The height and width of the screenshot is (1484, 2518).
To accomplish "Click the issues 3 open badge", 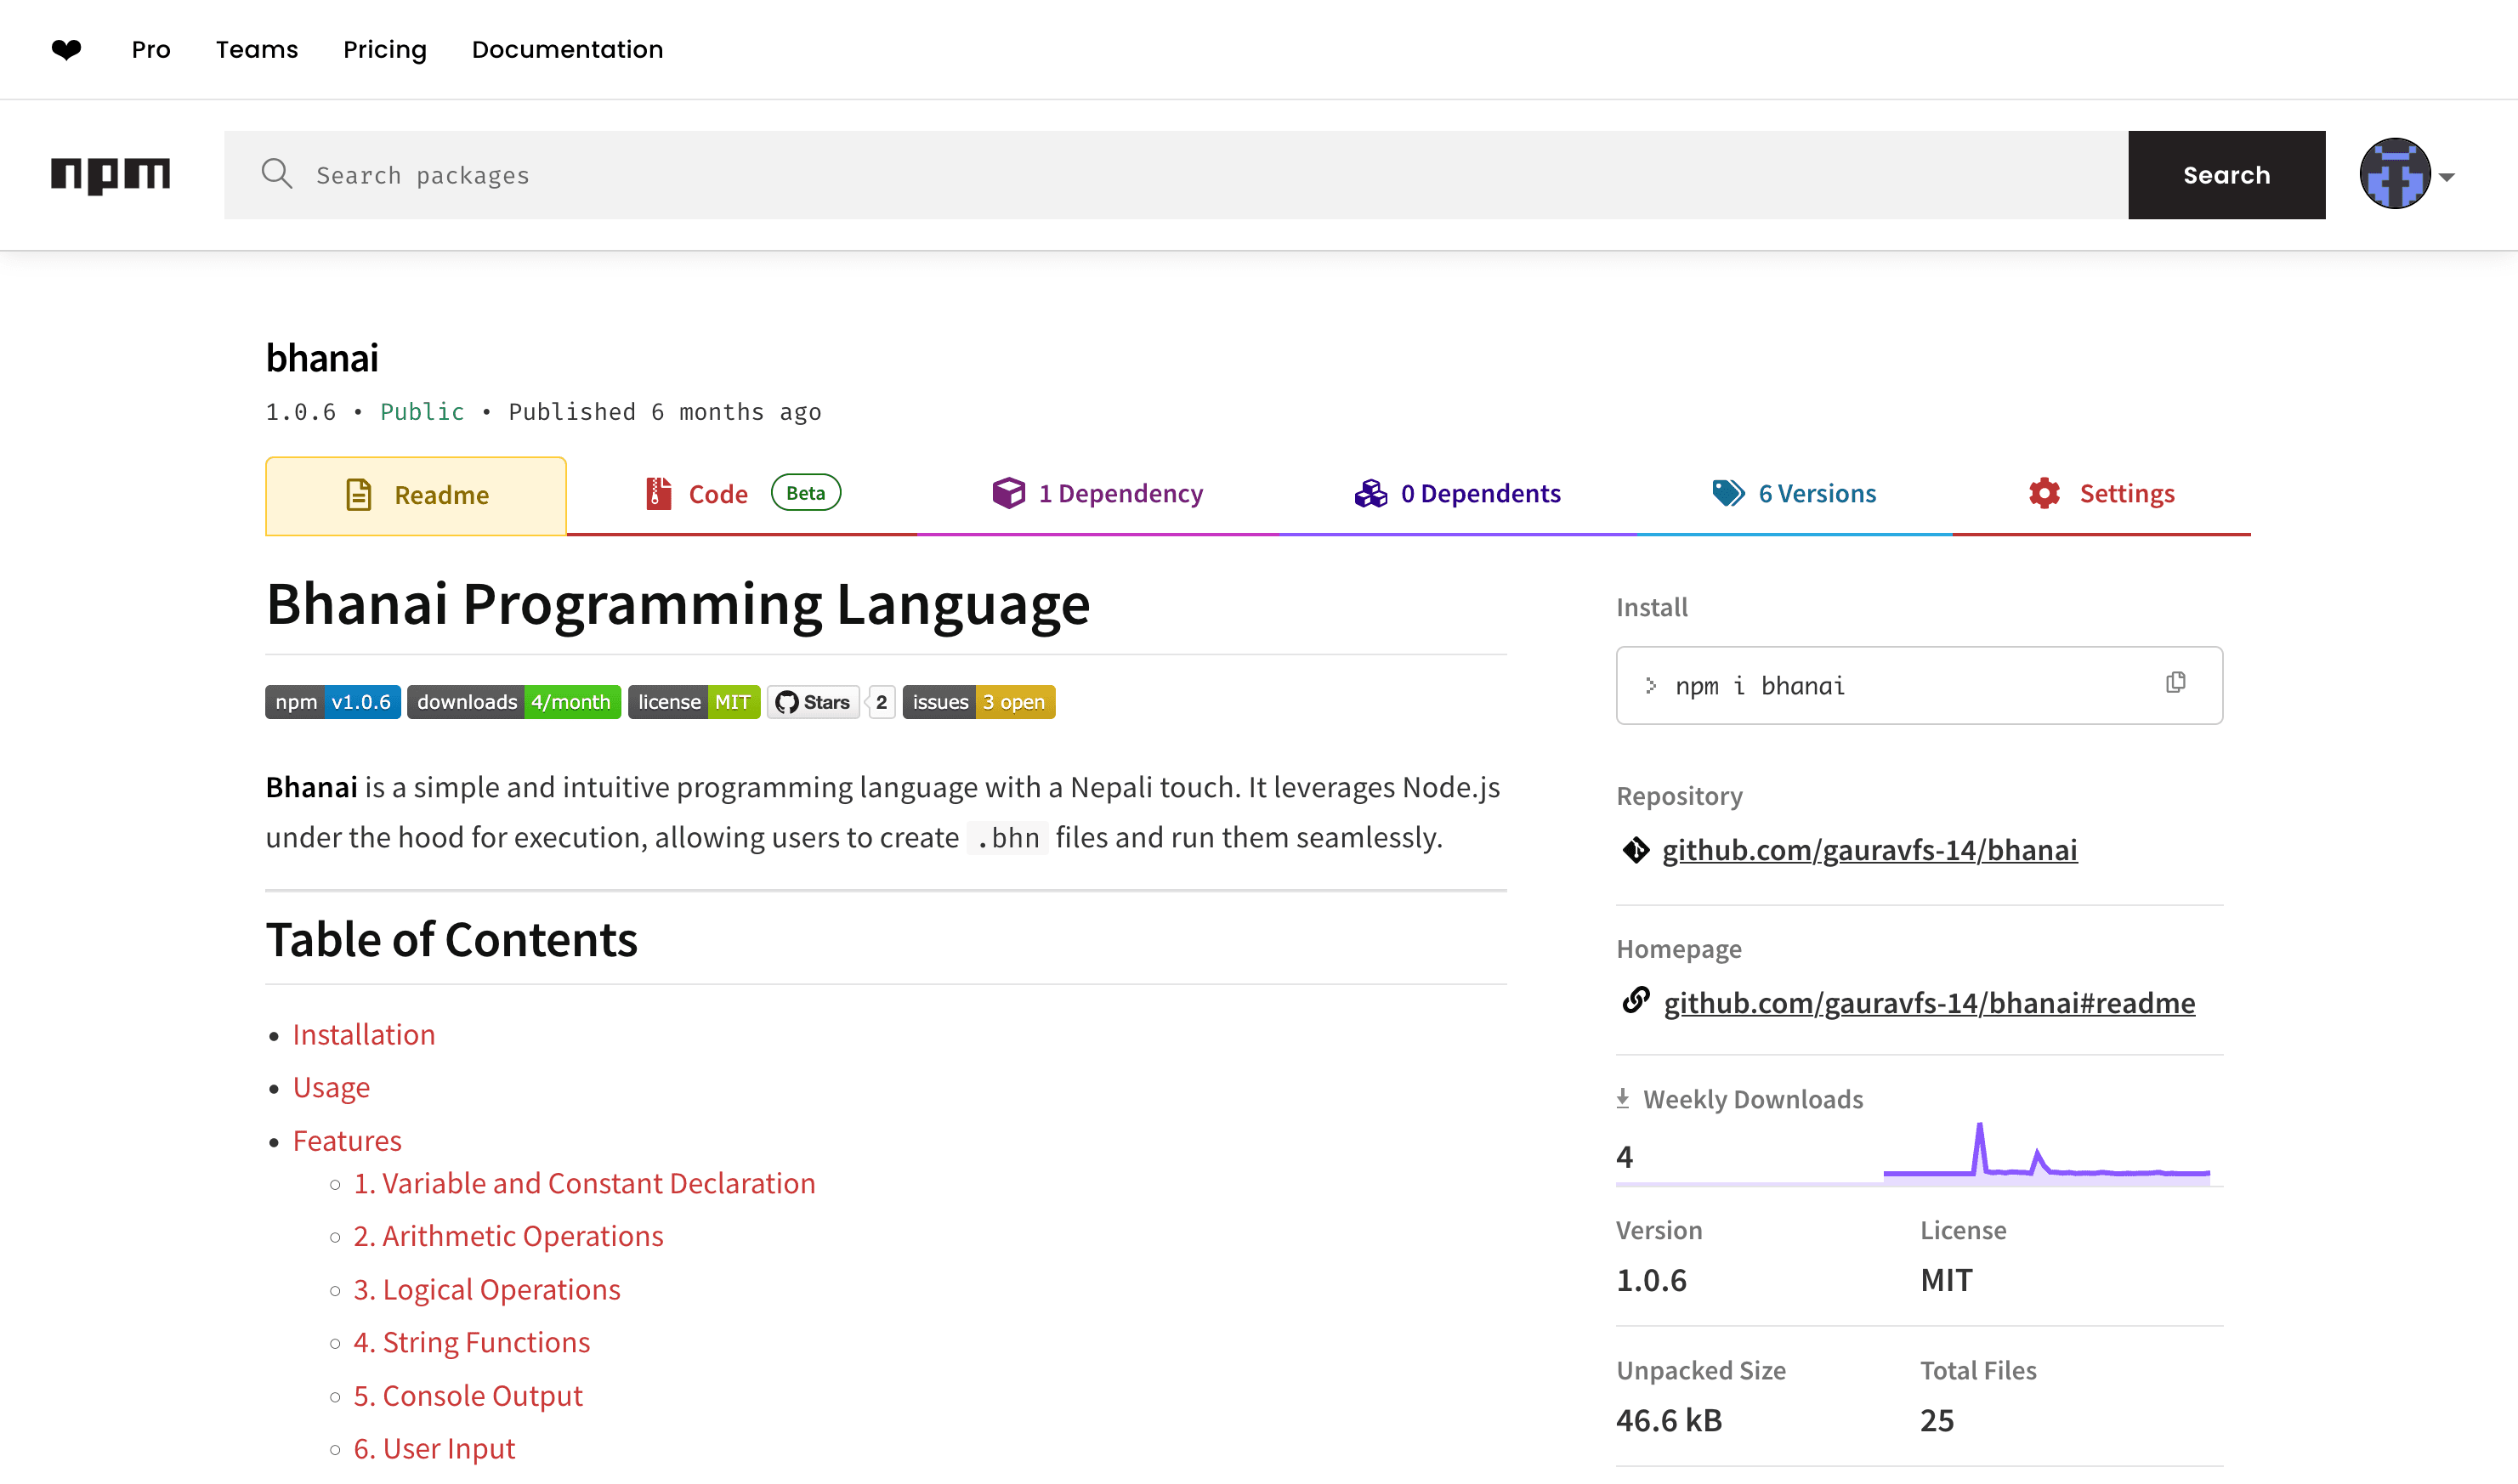I will [x=979, y=702].
